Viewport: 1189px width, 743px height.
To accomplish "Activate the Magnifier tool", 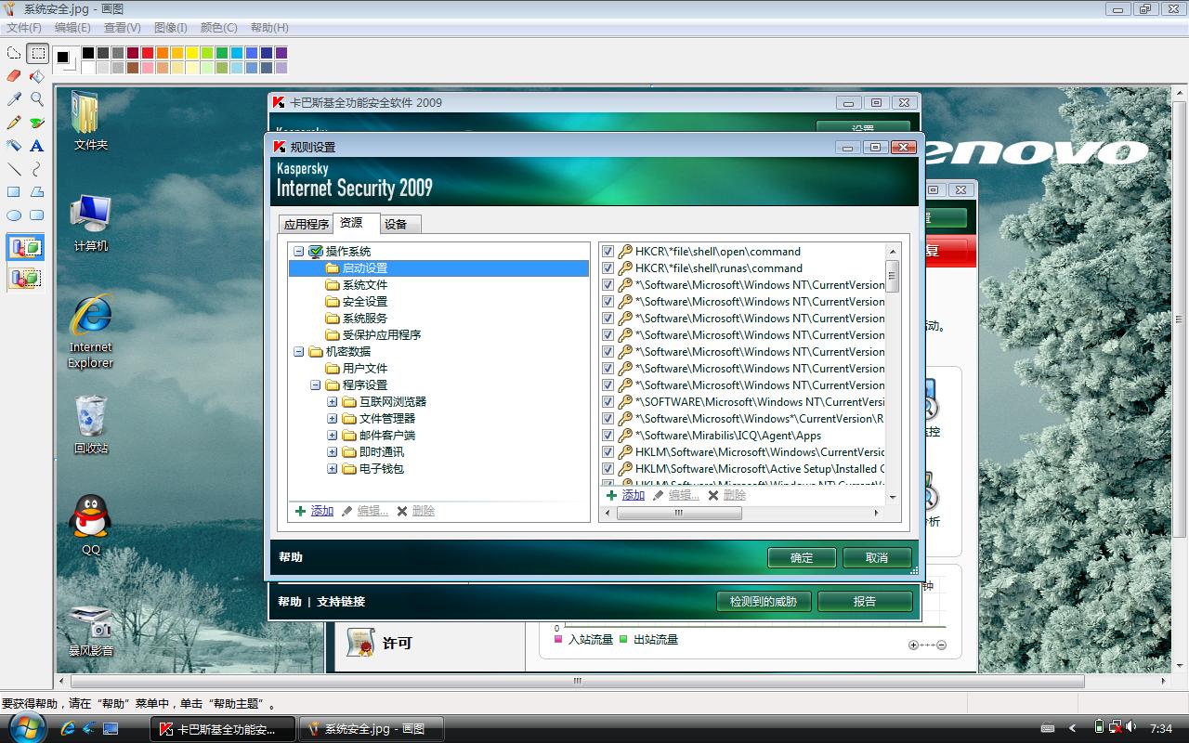I will pos(37,99).
